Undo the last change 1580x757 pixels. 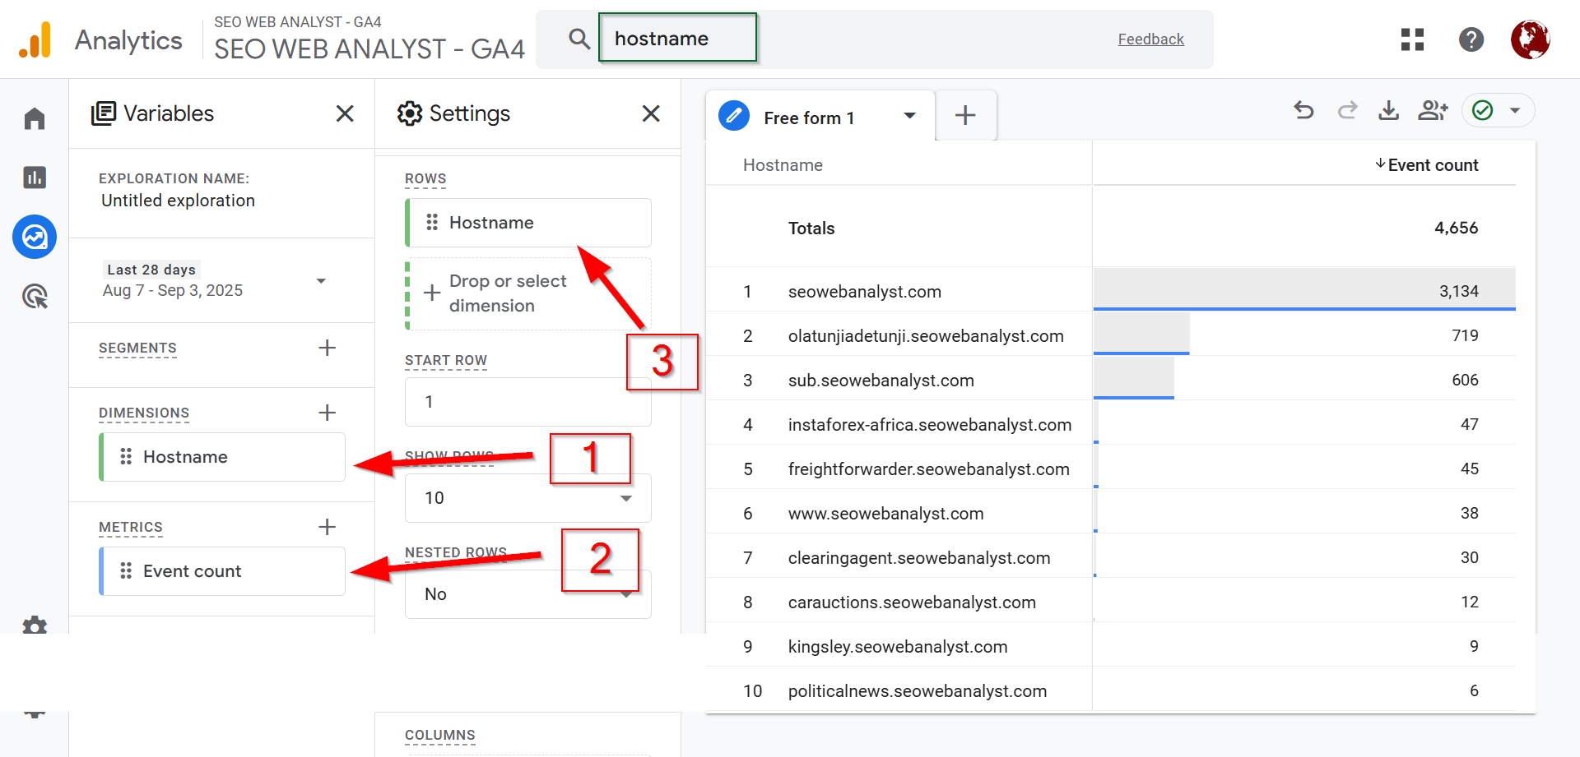coord(1303,110)
